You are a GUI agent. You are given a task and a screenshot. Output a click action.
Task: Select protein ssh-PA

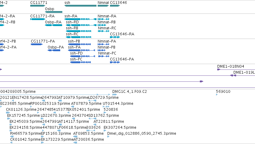82,50
